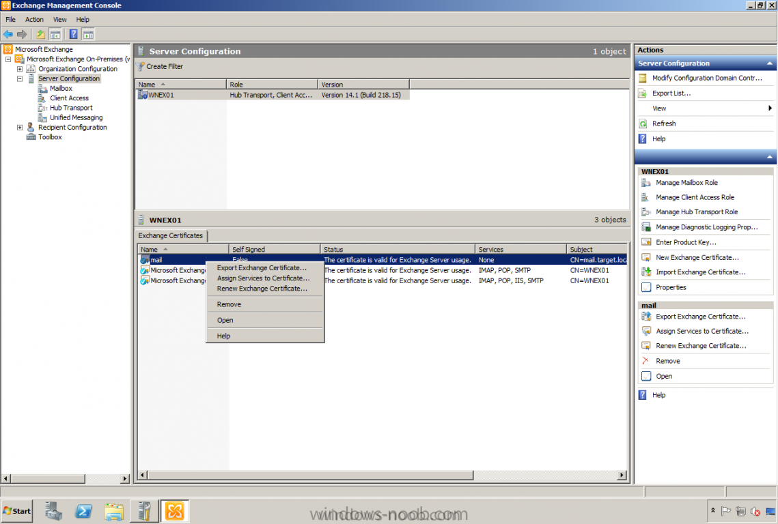Sort certificates by the Self Signed column
The width and height of the screenshot is (778, 524).
click(275, 249)
